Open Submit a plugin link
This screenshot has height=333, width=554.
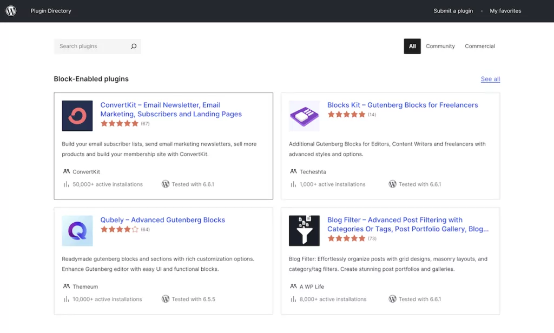pyautogui.click(x=453, y=11)
